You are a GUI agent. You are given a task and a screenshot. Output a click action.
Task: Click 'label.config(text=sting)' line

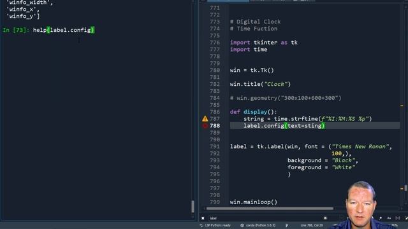tap(284, 126)
